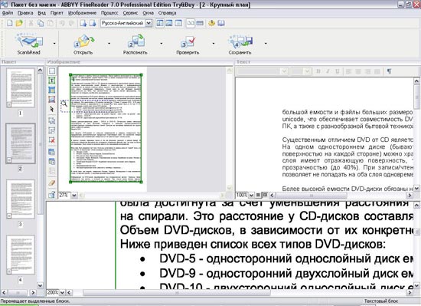Click the Open batch folder icon

(19, 23)
